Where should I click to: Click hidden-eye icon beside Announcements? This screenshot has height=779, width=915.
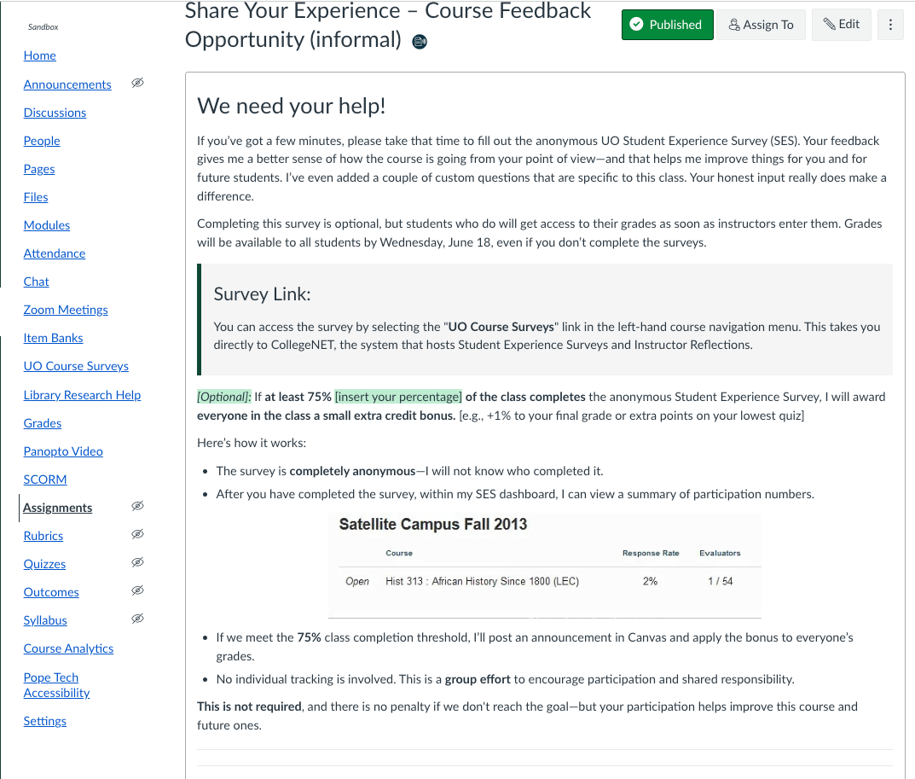tap(137, 83)
